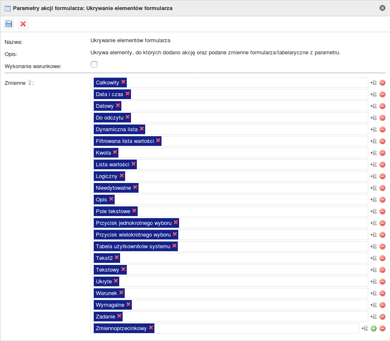Image resolution: width=390 pixels, height=341 pixels.
Task: Remove the Pole tekstowe tag
Action: coord(134,211)
